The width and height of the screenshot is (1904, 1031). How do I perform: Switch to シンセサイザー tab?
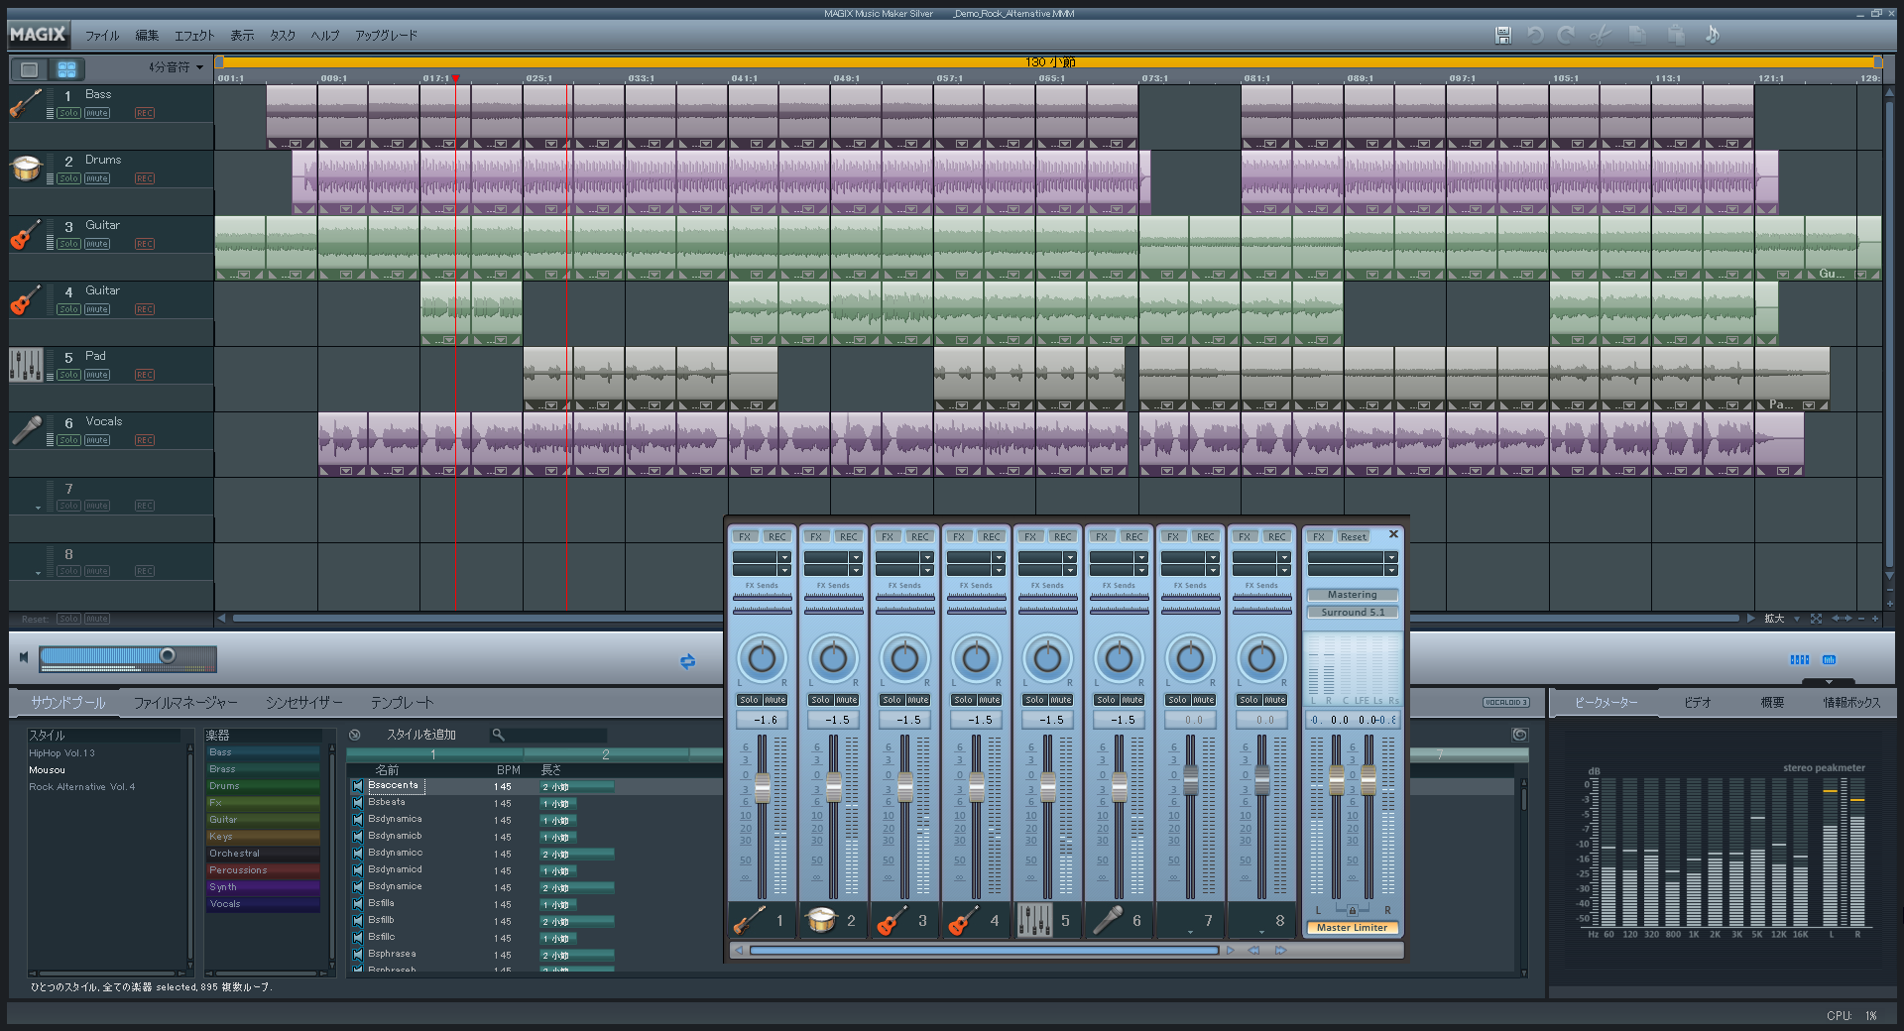coord(303,703)
